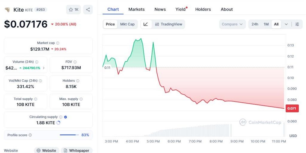The height and width of the screenshot is (153, 306).
Task: Switch to TradingView chart
Action: point(168,24)
